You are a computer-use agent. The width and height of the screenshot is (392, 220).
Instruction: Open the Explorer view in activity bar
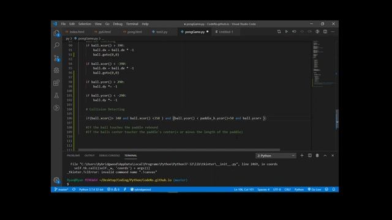tap(56, 33)
